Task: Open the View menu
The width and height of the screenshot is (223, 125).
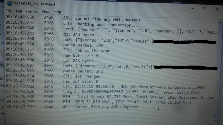Action: pyautogui.click(x=45, y=12)
